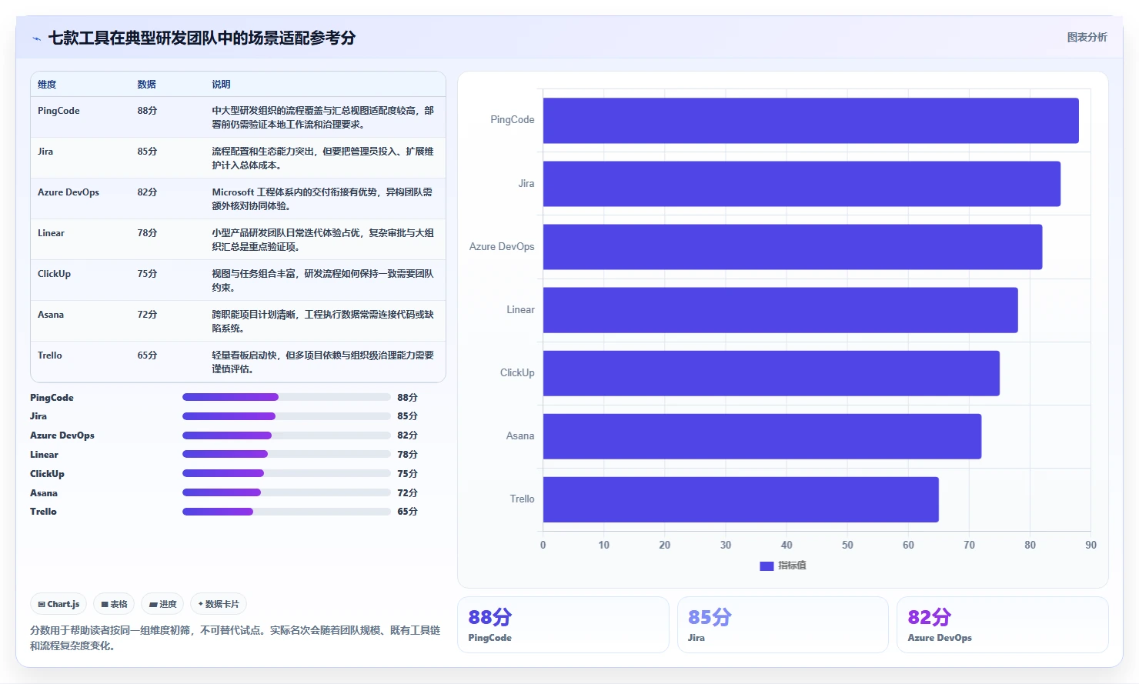Click the 数据卡片 tag chip
1139x684 pixels.
coord(219,604)
